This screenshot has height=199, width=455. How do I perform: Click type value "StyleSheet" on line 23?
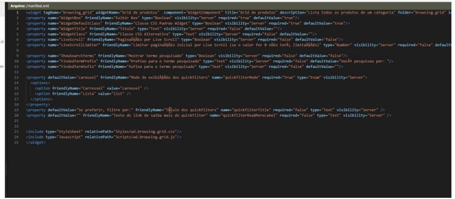click(69, 132)
